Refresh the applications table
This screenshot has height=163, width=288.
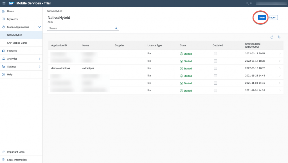272,37
